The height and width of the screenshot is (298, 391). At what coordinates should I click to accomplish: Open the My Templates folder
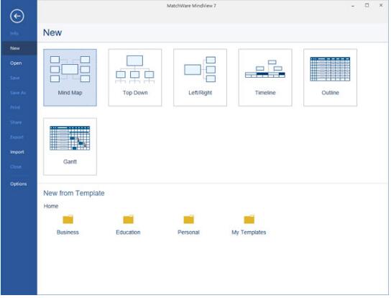pyautogui.click(x=249, y=225)
